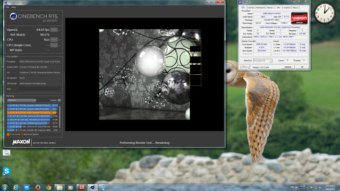Open the Help menu in Cinebench

click(x=14, y=7)
